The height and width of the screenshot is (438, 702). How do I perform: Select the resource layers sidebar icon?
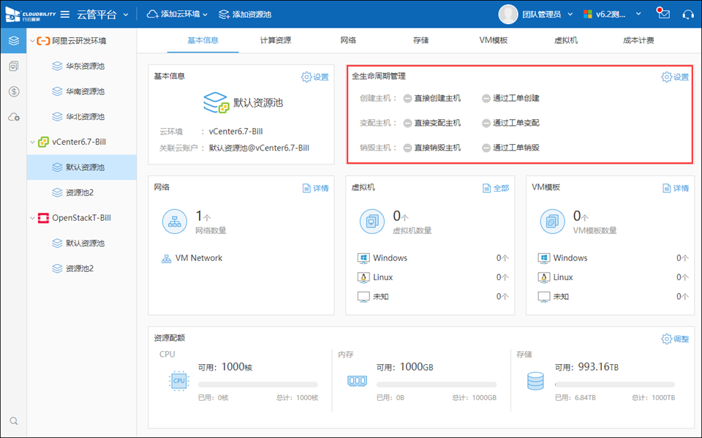coord(14,41)
